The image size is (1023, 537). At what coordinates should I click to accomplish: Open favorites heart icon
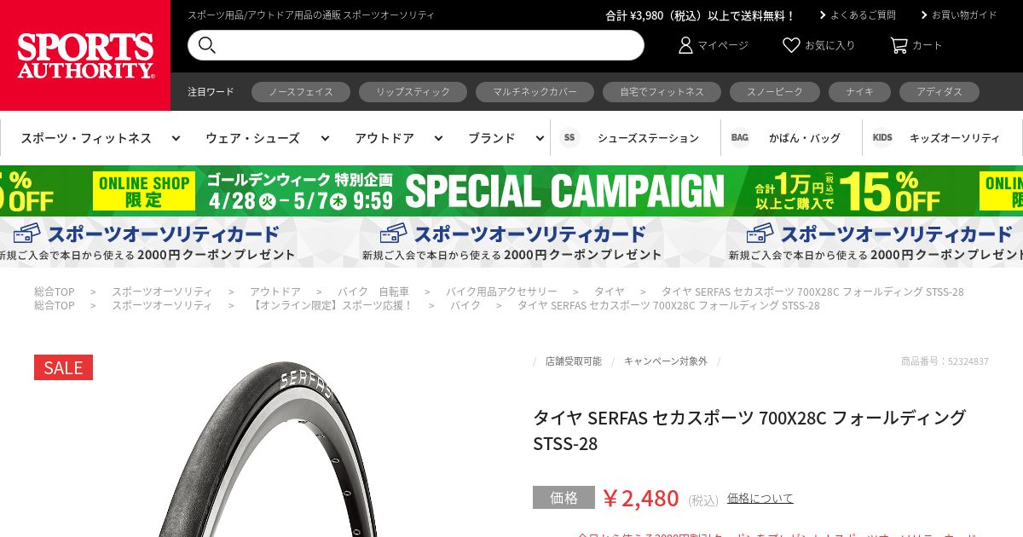point(791,45)
